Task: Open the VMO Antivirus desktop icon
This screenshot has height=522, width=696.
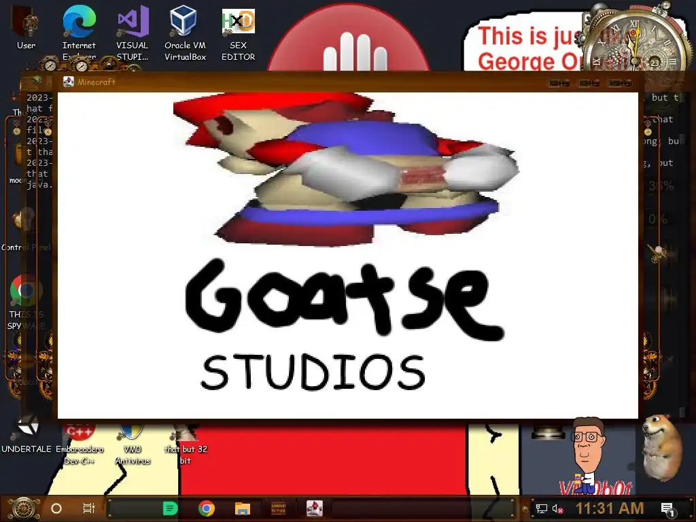Action: click(133, 444)
